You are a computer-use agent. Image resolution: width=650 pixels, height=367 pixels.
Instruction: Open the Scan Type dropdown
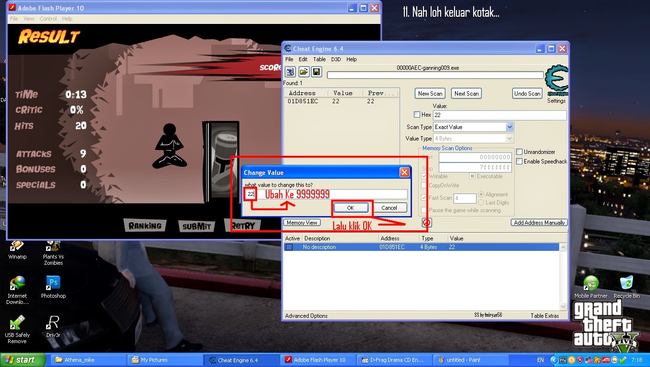click(509, 127)
